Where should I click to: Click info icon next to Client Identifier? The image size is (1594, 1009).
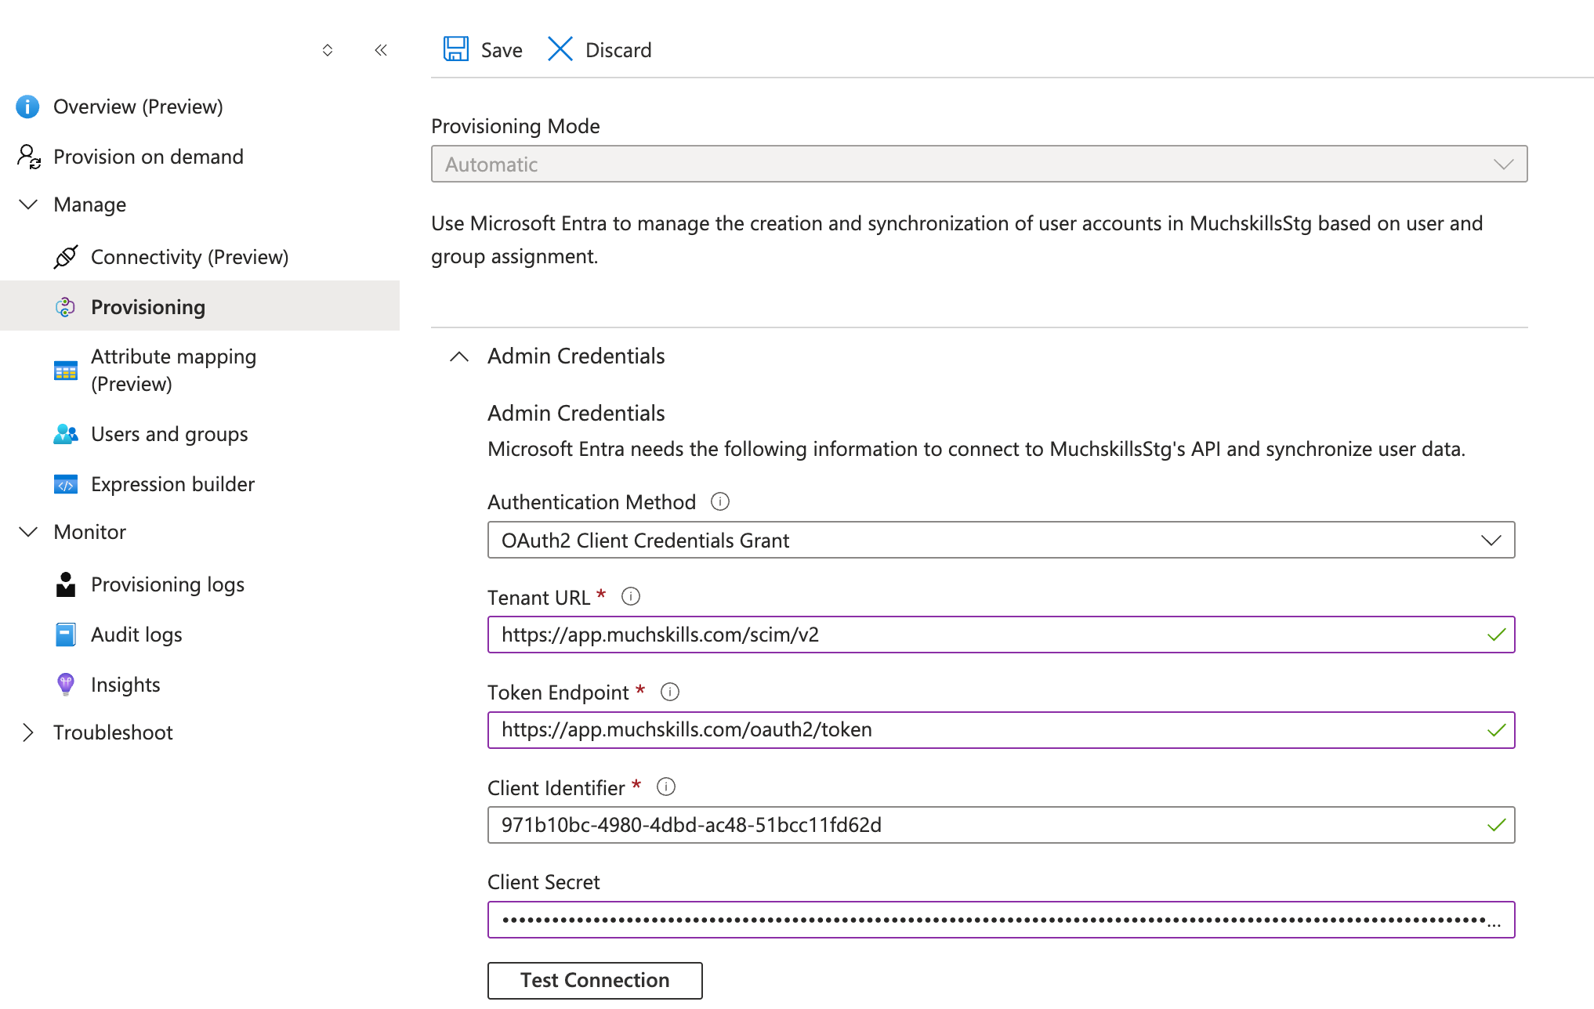[665, 787]
